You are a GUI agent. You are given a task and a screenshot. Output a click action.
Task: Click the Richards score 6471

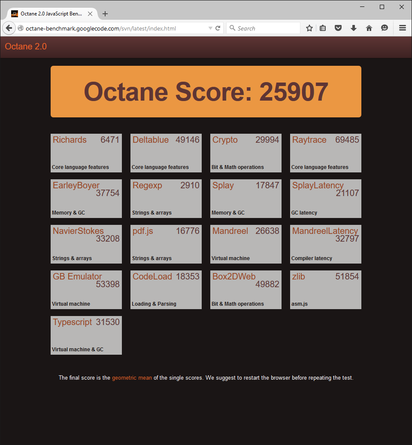click(x=110, y=140)
